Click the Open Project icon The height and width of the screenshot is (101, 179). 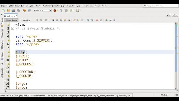click(13, 10)
